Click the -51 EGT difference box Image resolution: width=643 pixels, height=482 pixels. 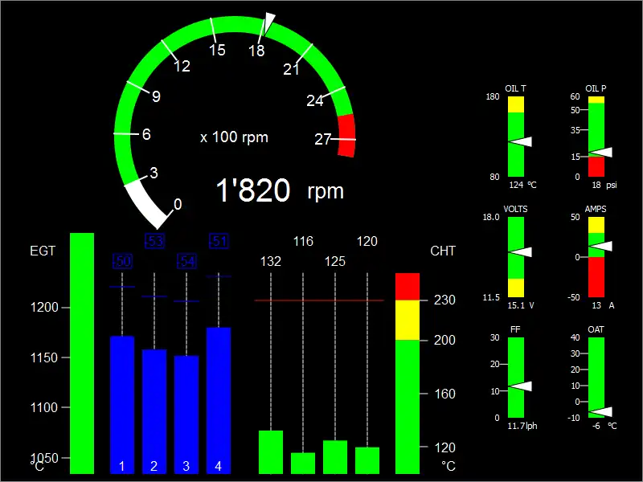(219, 241)
